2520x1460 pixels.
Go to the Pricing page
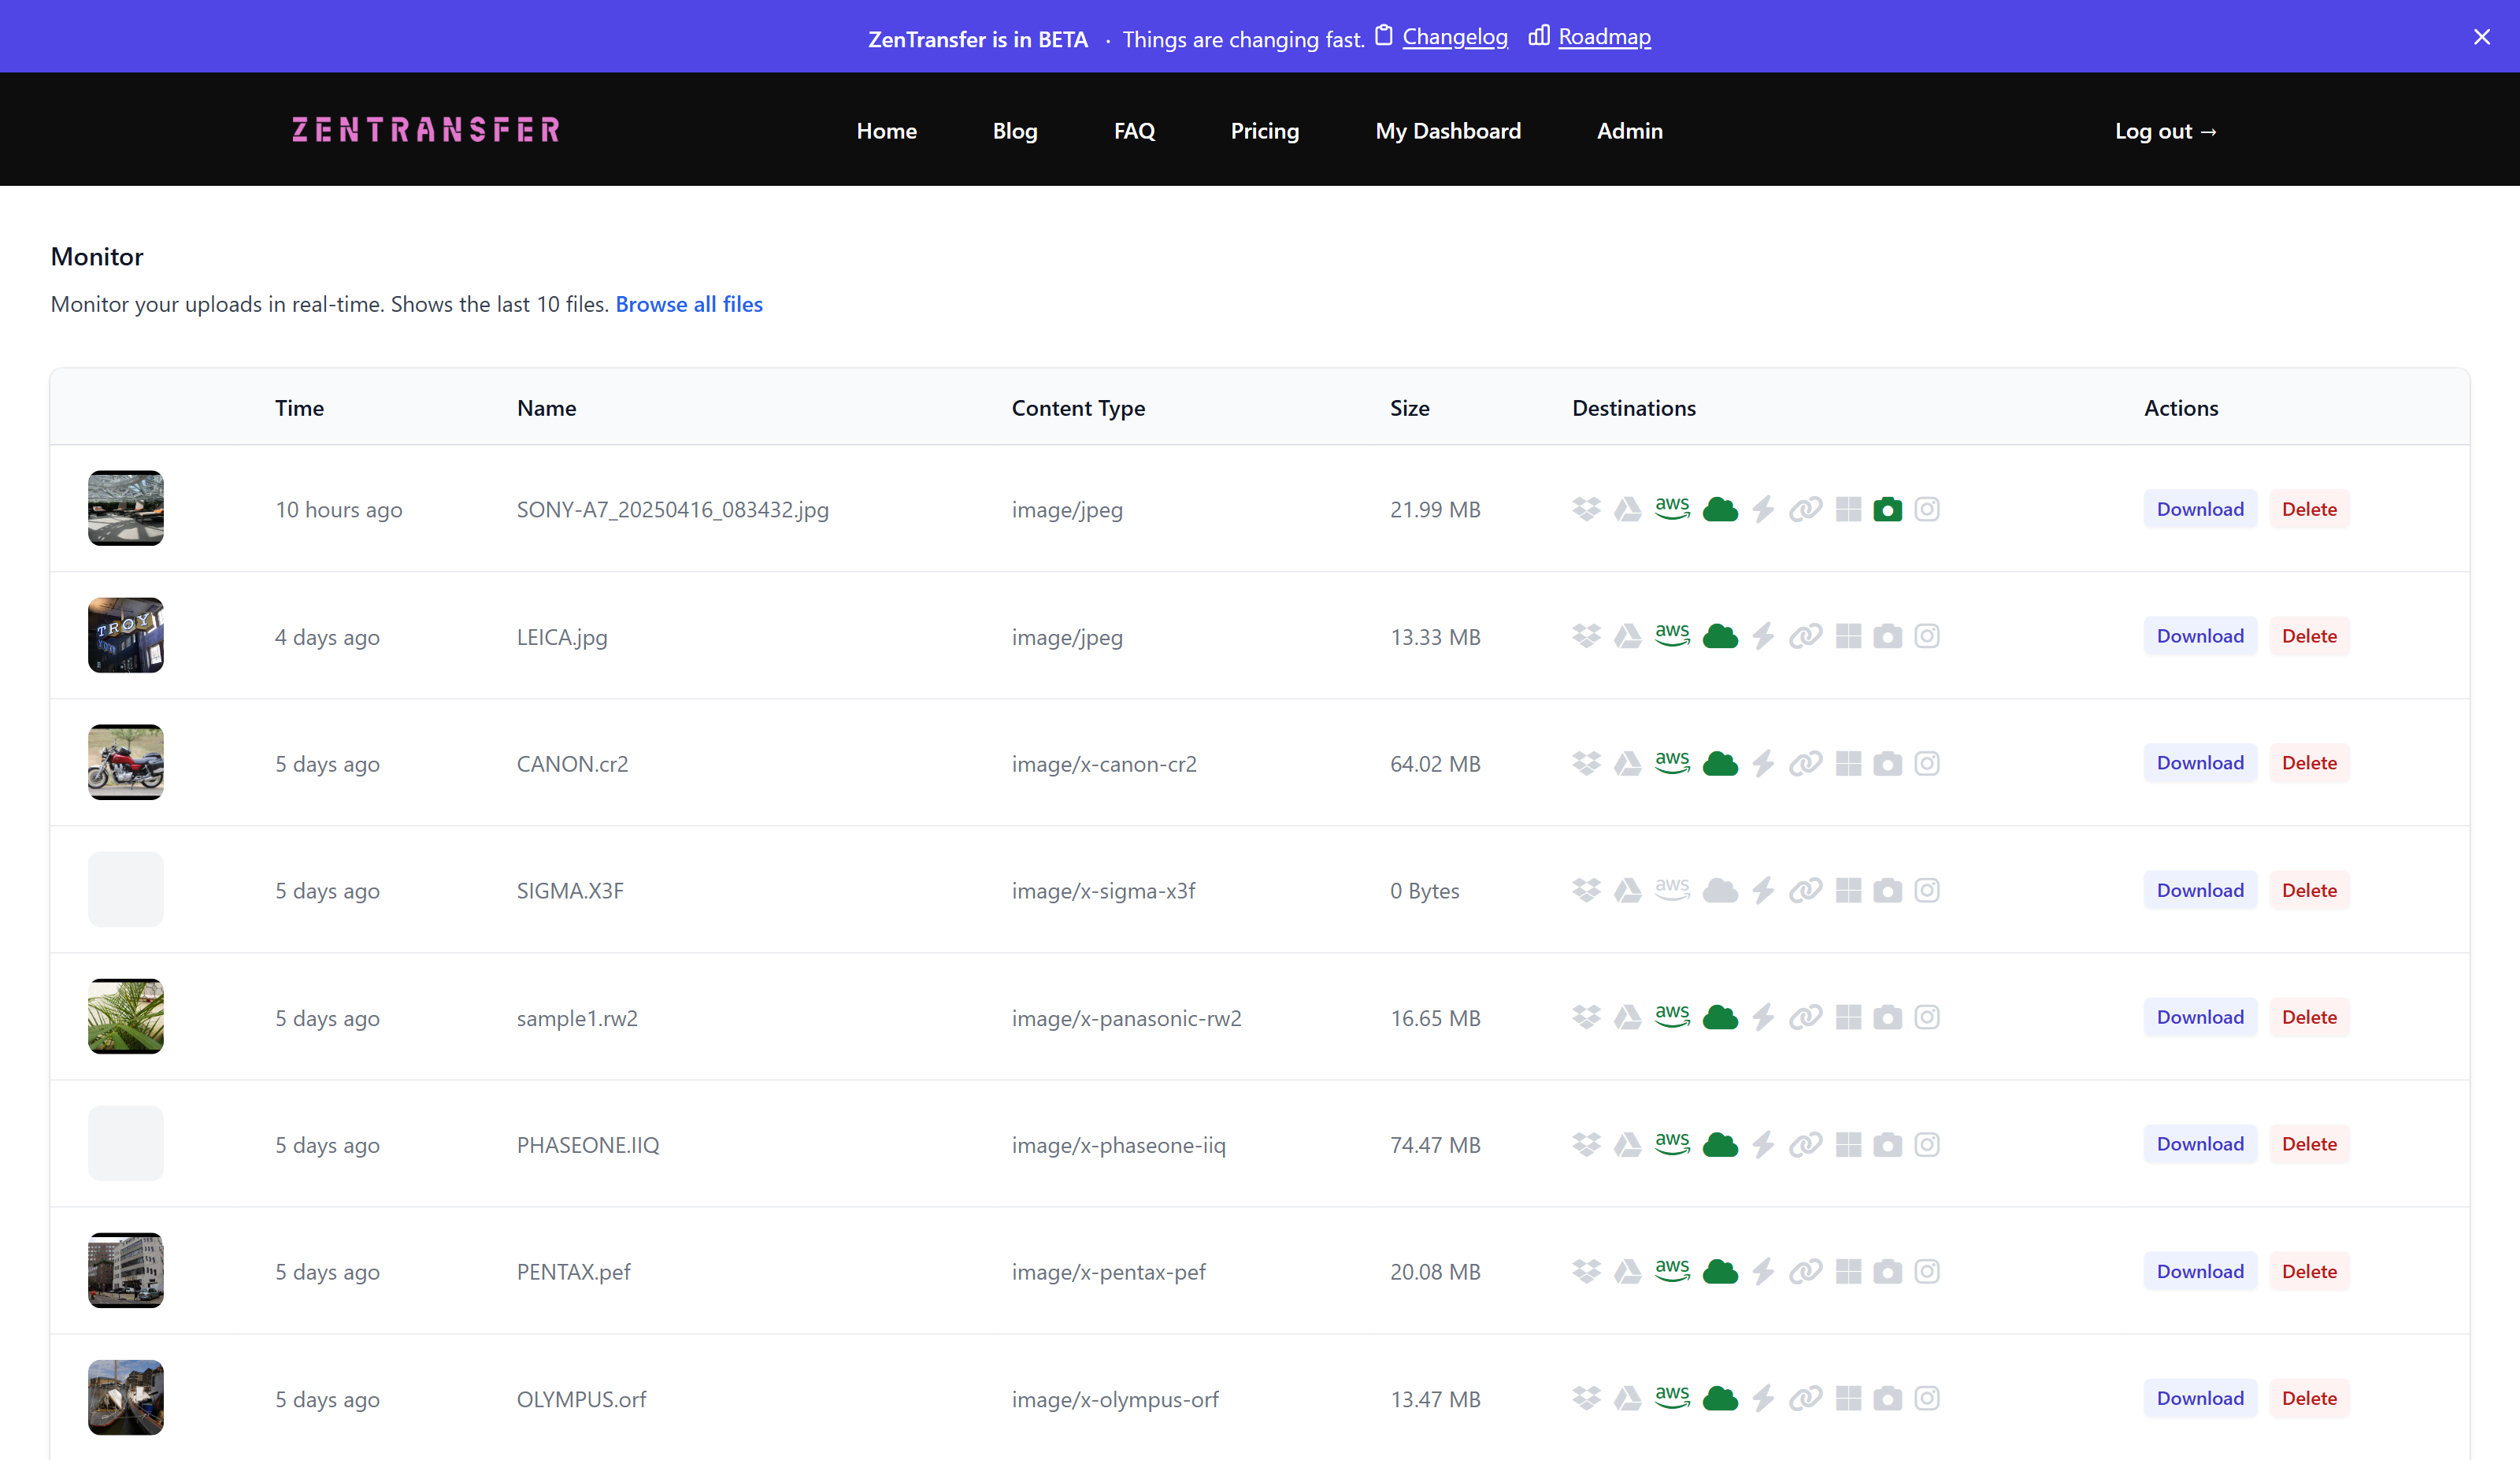1264,130
